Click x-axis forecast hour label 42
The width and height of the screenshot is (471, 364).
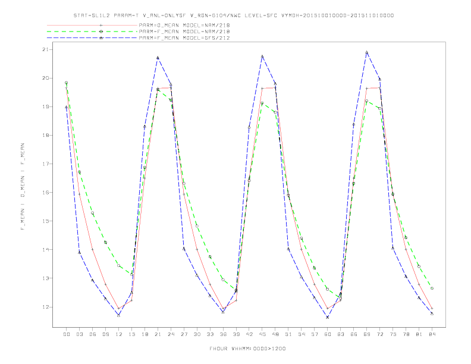pyautogui.click(x=249, y=334)
